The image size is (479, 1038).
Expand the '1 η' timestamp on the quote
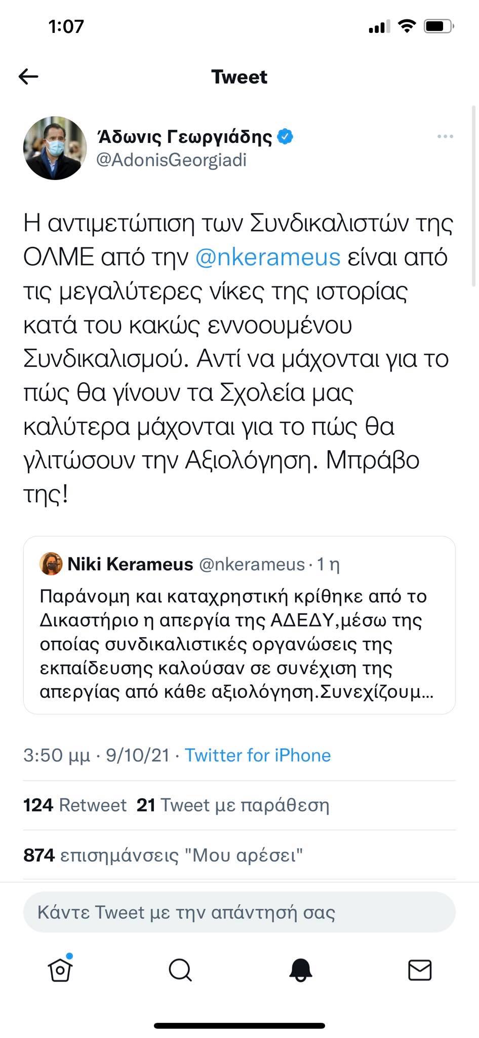click(330, 564)
